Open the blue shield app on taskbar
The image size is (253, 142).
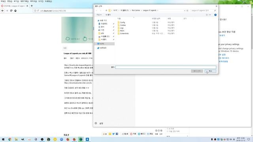(x=87, y=139)
